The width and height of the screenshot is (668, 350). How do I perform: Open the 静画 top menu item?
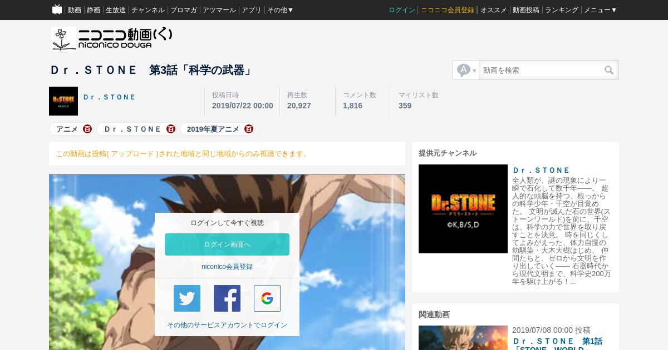(94, 10)
